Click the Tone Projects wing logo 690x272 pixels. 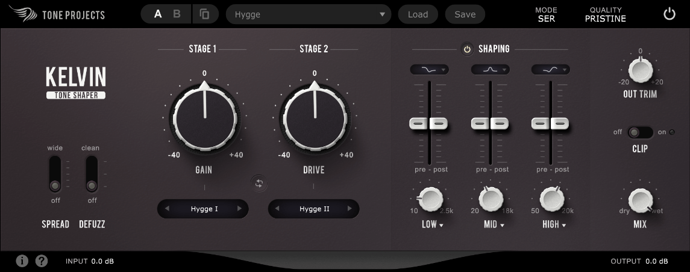[24, 14]
